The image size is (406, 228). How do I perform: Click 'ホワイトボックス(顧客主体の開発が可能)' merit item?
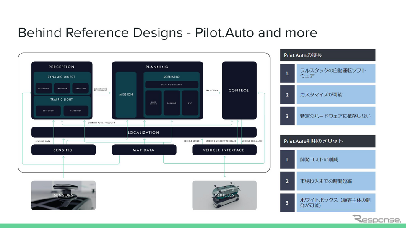point(336,202)
